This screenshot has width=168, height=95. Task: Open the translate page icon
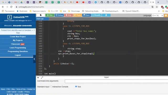tap(153, 7)
